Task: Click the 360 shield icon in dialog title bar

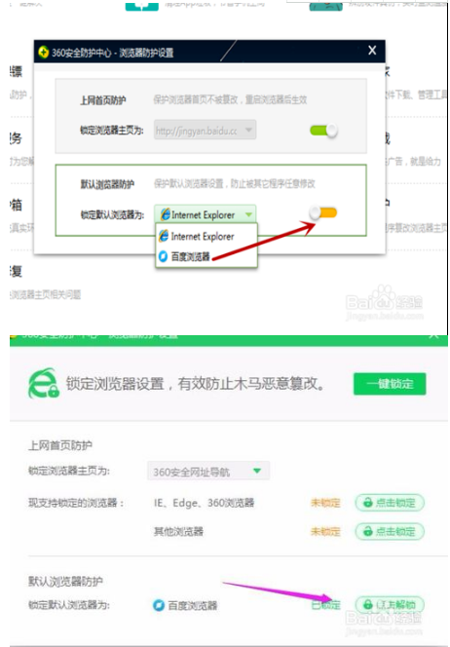Action: click(x=43, y=53)
